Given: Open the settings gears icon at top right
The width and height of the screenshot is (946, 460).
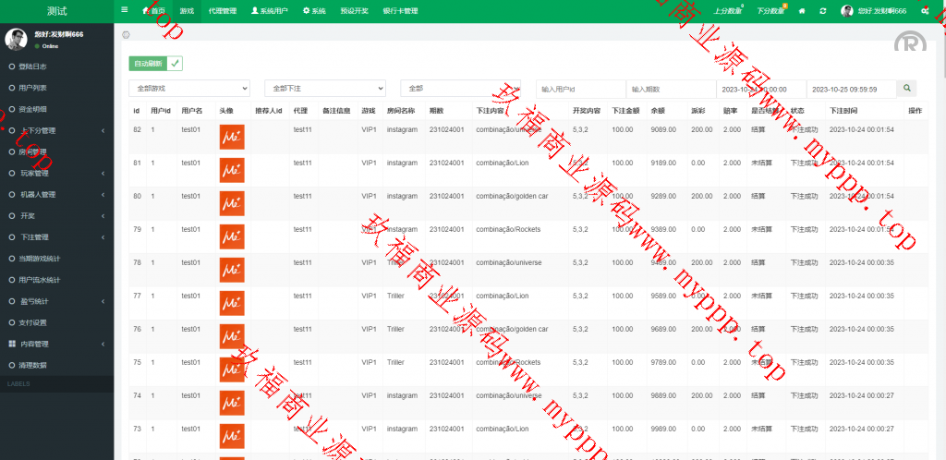Looking at the screenshot, I should pyautogui.click(x=924, y=11).
